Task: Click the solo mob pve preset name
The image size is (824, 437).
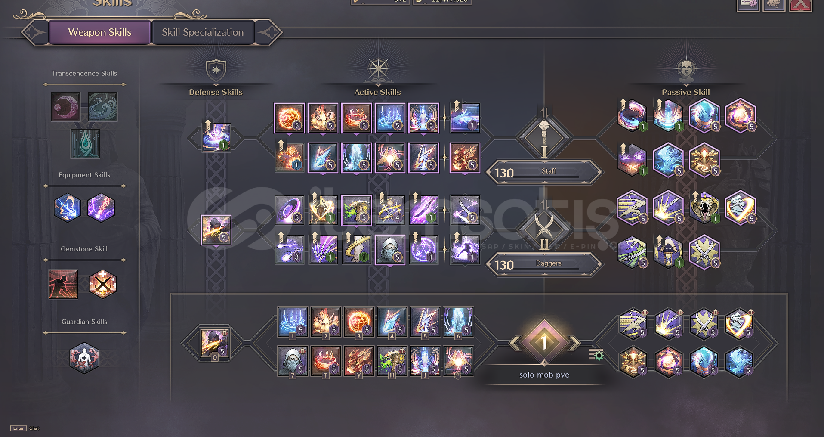Action: [544, 375]
